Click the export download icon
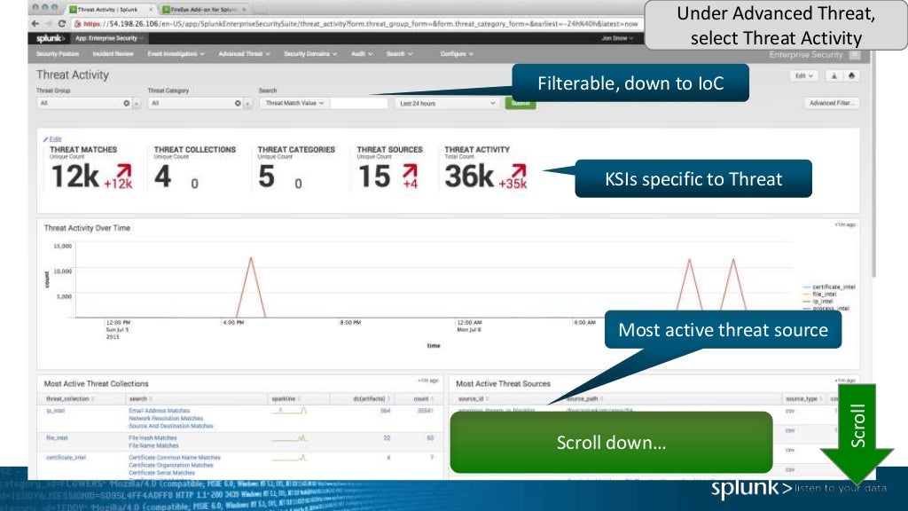908x511 pixels. pyautogui.click(x=834, y=76)
